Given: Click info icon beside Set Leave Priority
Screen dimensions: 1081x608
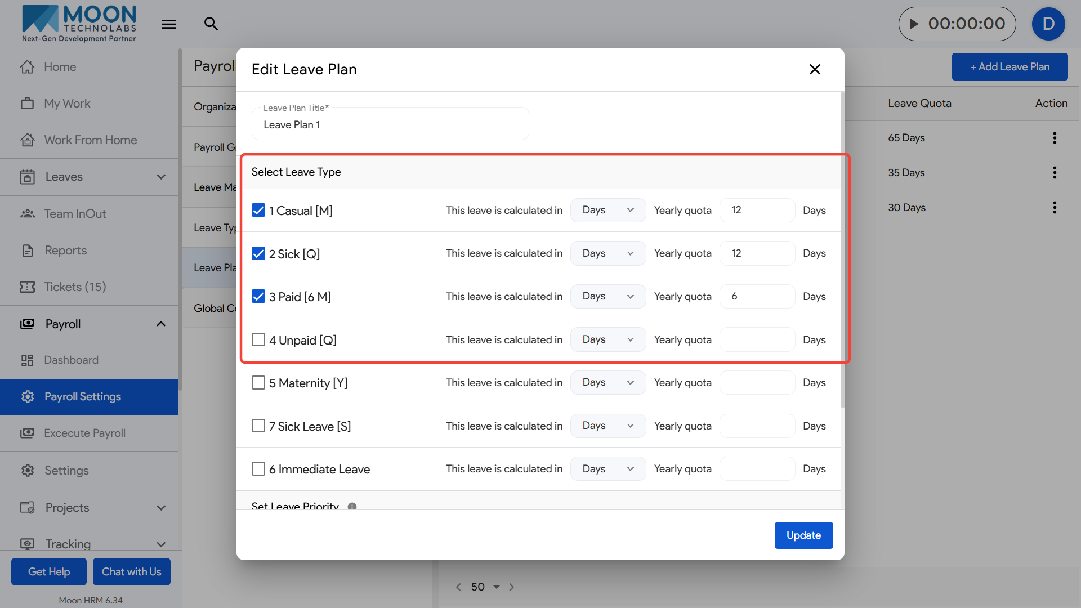Looking at the screenshot, I should click(x=352, y=506).
